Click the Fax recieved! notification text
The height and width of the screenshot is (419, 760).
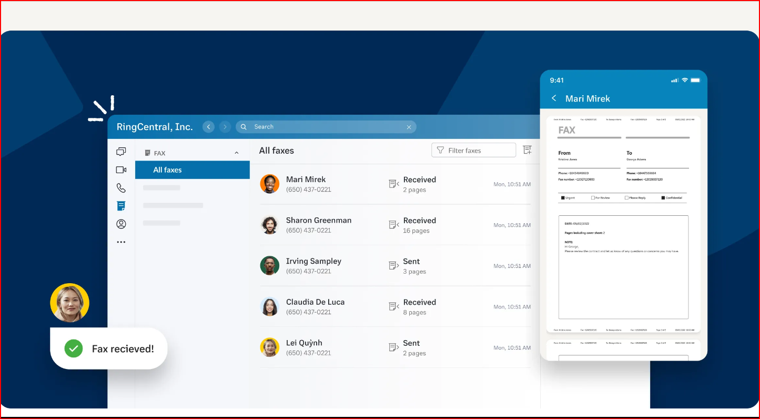(123, 348)
